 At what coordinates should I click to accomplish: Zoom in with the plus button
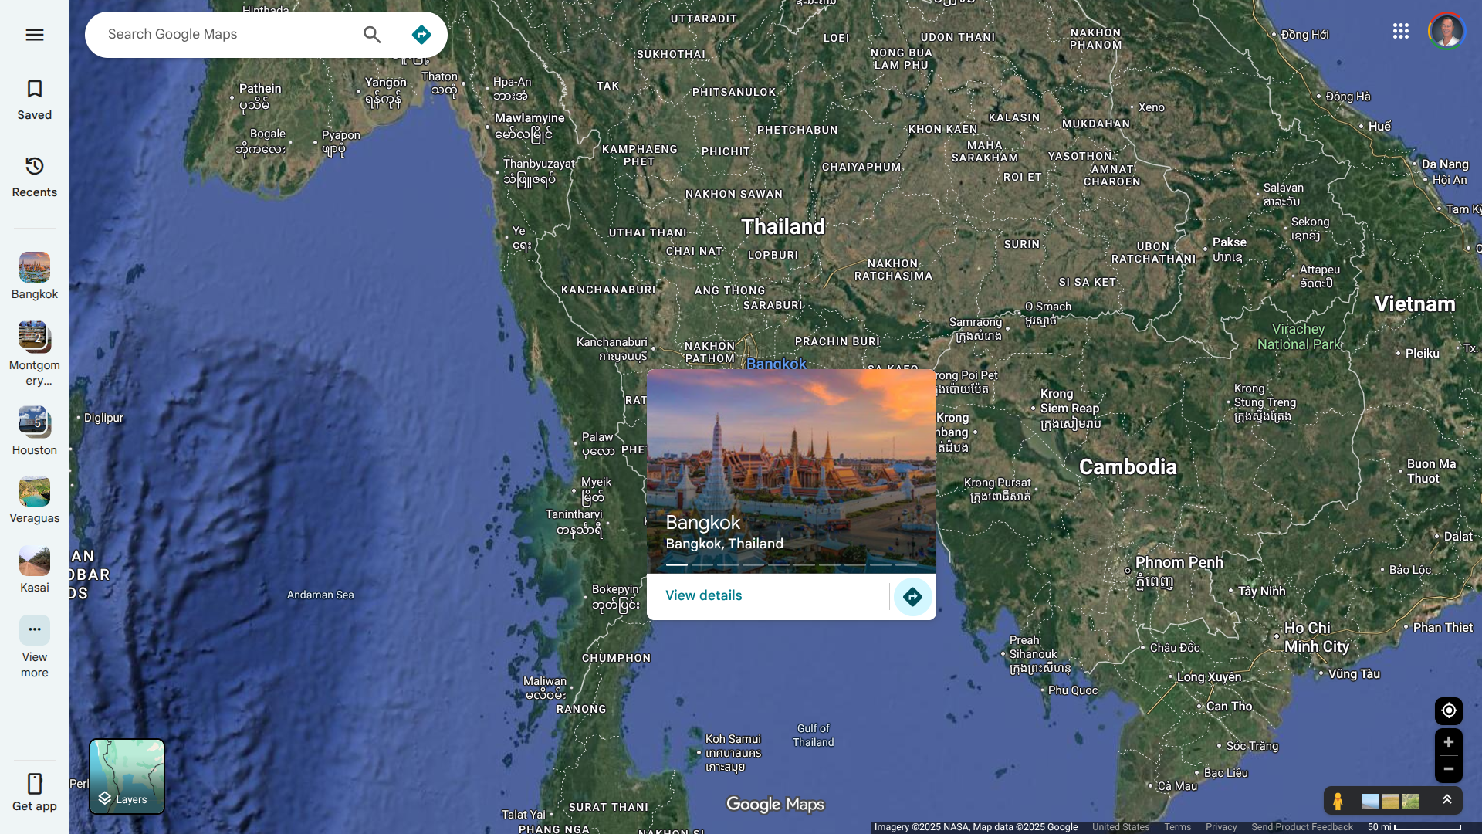1448,742
